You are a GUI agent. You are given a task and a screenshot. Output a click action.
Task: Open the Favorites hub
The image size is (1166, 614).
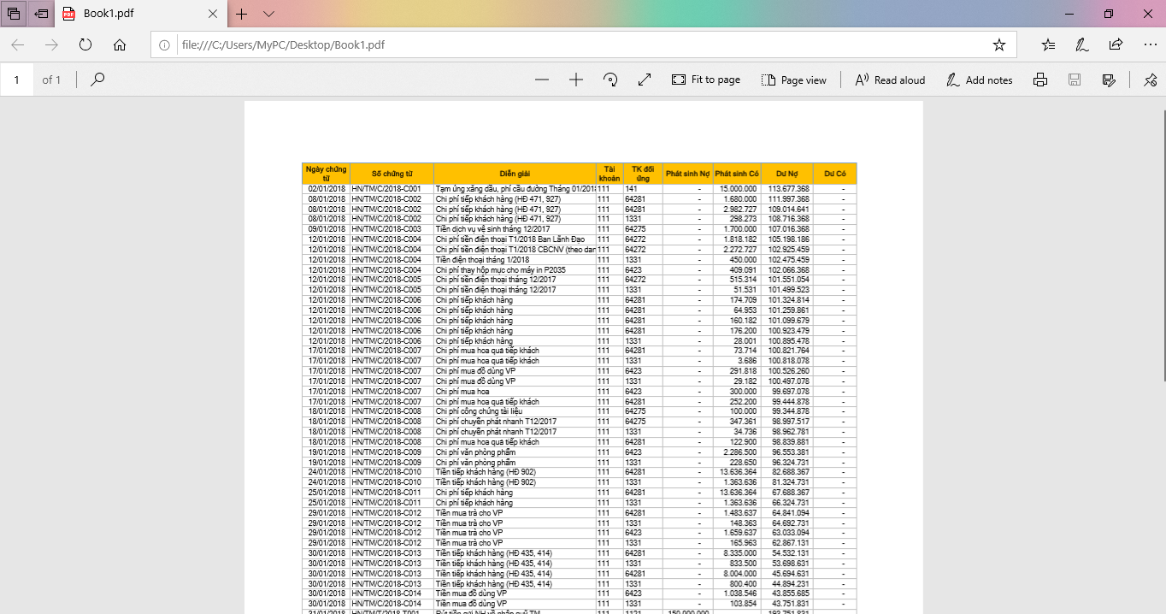[1049, 44]
